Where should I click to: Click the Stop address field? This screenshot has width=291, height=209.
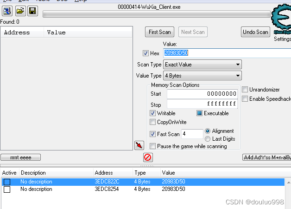click(202, 104)
